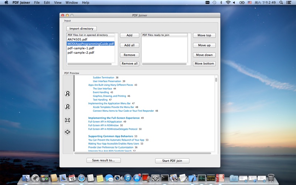296x185 pixels.
Task: Click the Move bottom button
Action: pos(204,63)
